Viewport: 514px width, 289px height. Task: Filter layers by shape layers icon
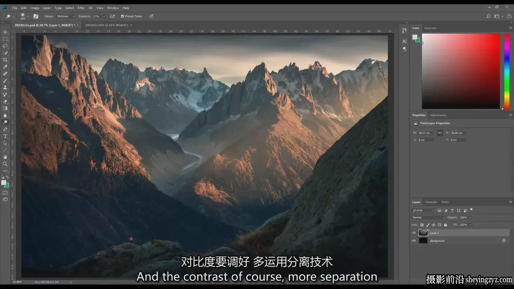459,210
